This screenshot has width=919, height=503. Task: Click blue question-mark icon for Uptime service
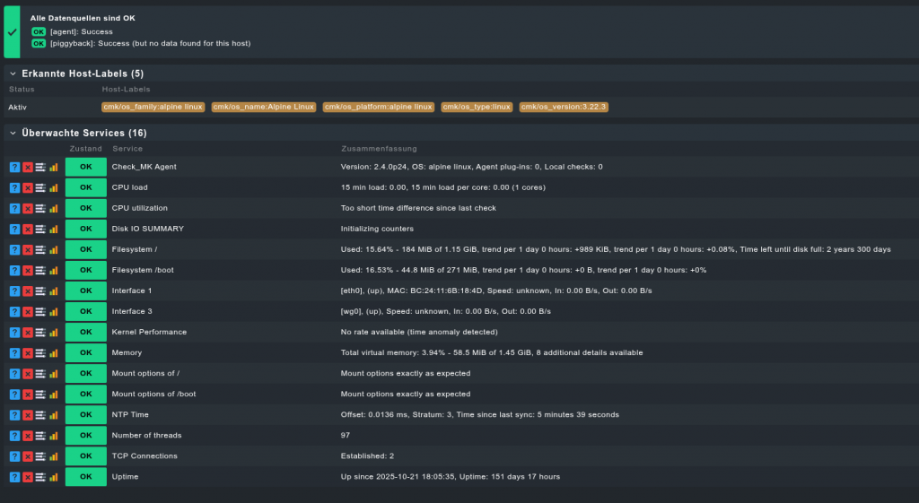point(14,476)
